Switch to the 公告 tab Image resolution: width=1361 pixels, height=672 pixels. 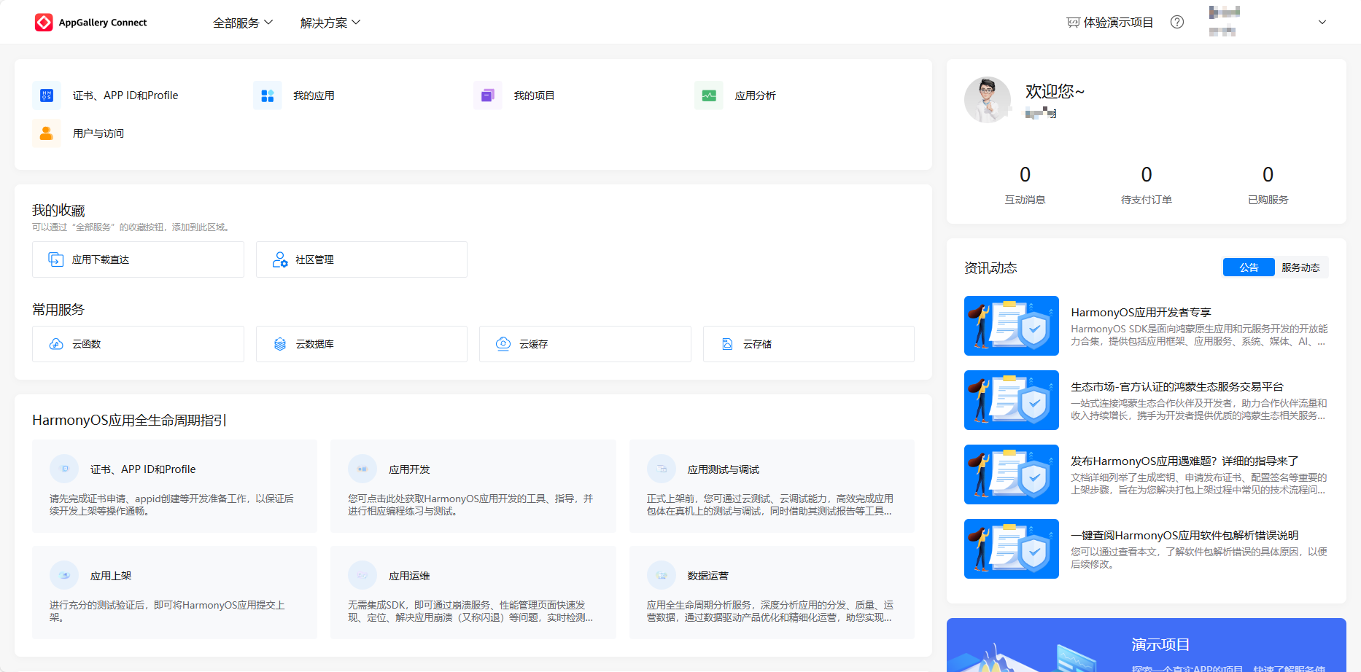click(x=1249, y=267)
